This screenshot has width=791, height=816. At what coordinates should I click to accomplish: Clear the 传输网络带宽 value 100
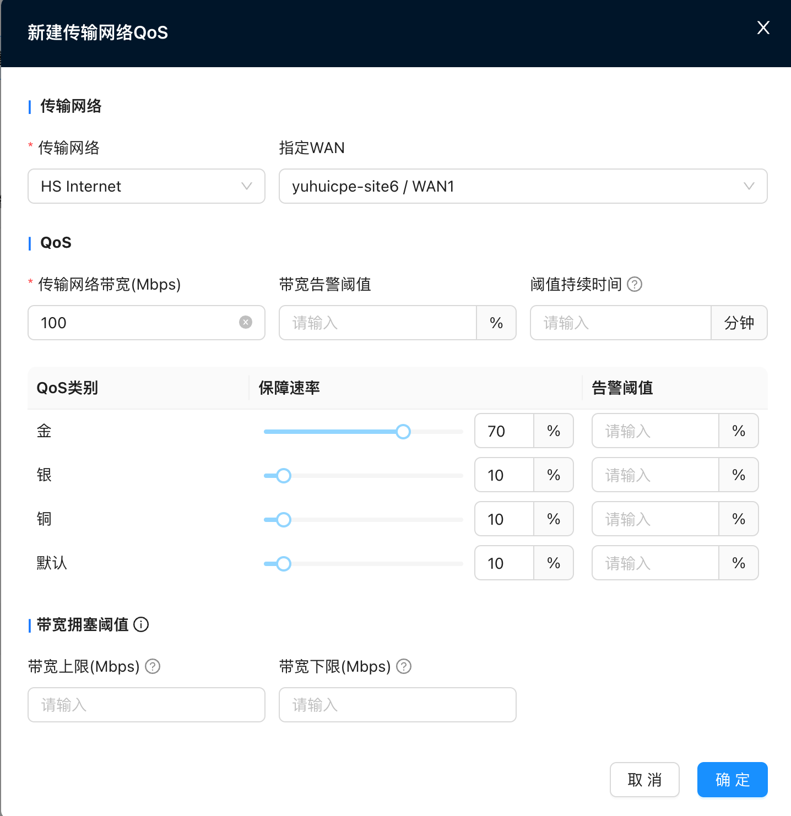pyautogui.click(x=246, y=322)
